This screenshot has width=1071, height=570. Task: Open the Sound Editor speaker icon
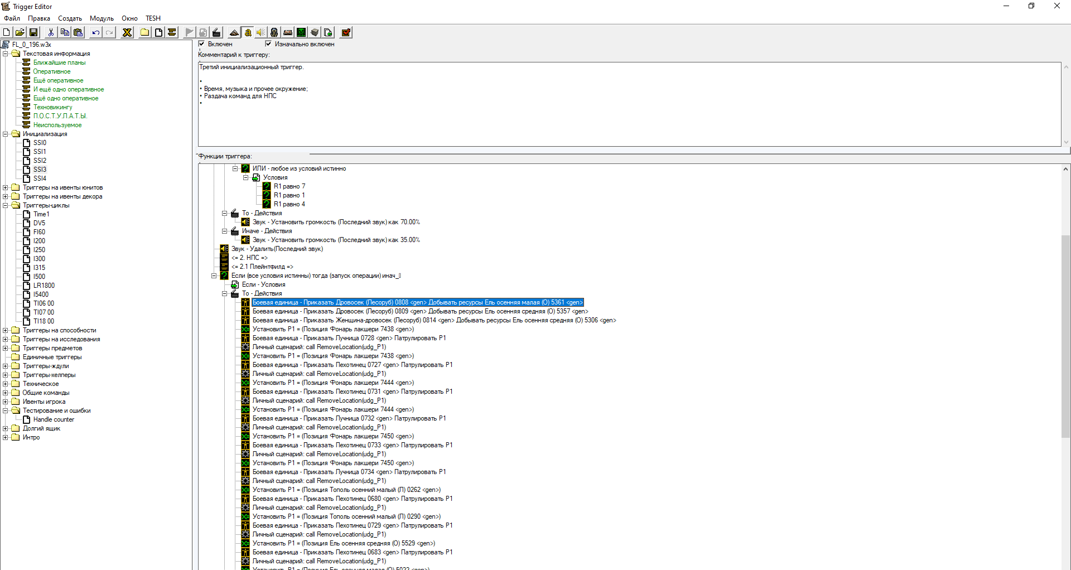[261, 32]
